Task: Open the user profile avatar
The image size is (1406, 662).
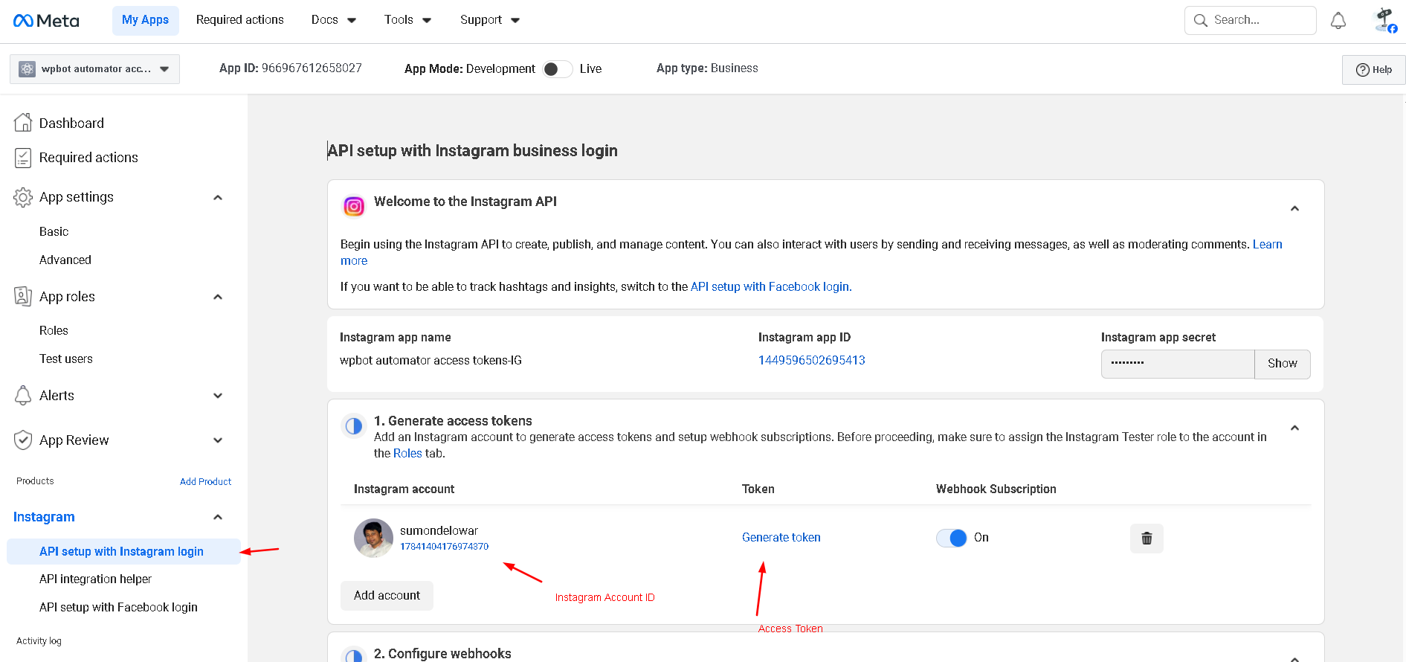Action: pyautogui.click(x=1384, y=21)
